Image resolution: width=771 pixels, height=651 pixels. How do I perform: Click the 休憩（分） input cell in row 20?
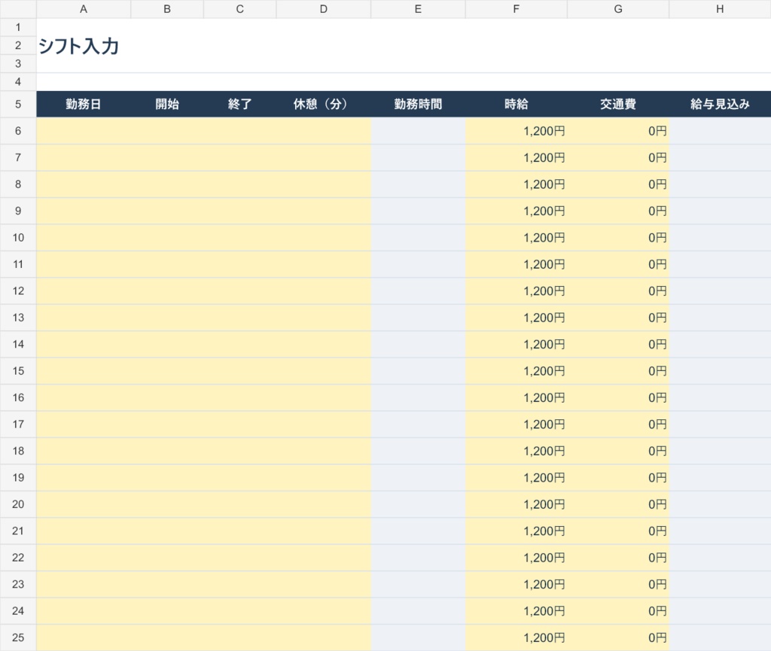pos(324,504)
